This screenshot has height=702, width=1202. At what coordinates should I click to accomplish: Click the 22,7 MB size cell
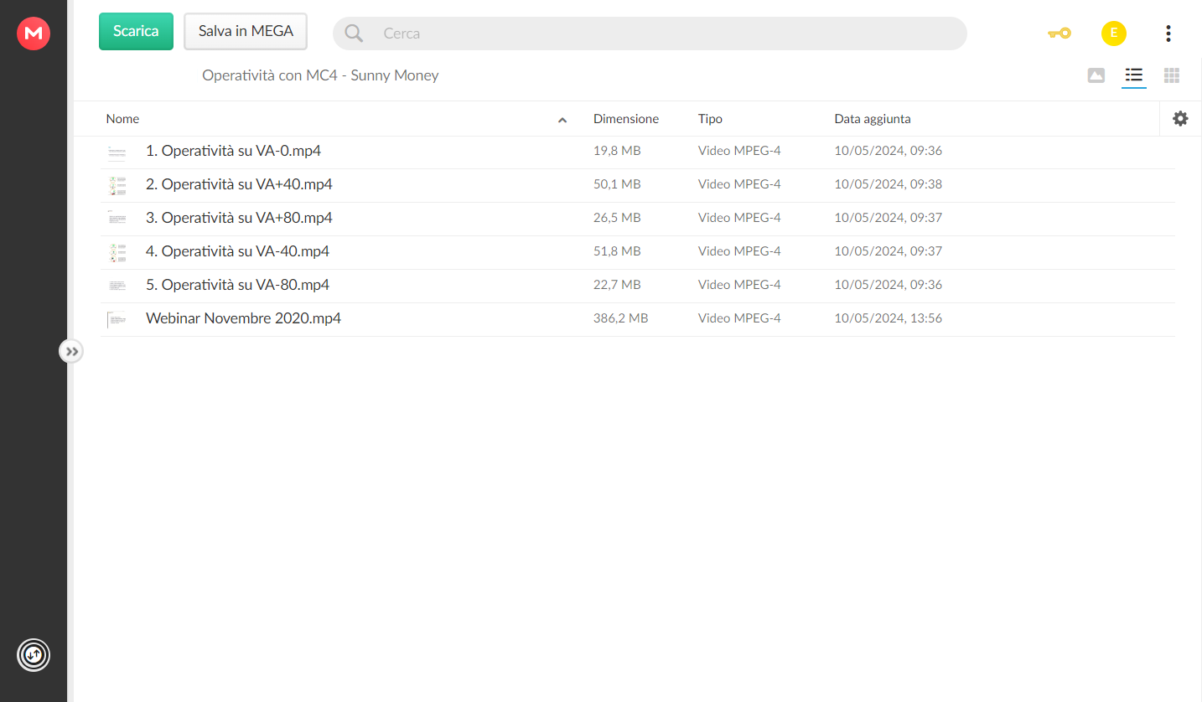point(617,285)
